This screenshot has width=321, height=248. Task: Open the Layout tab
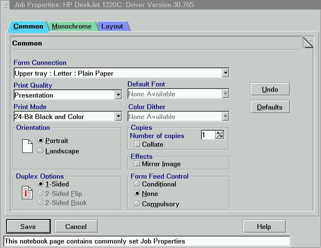point(112,26)
